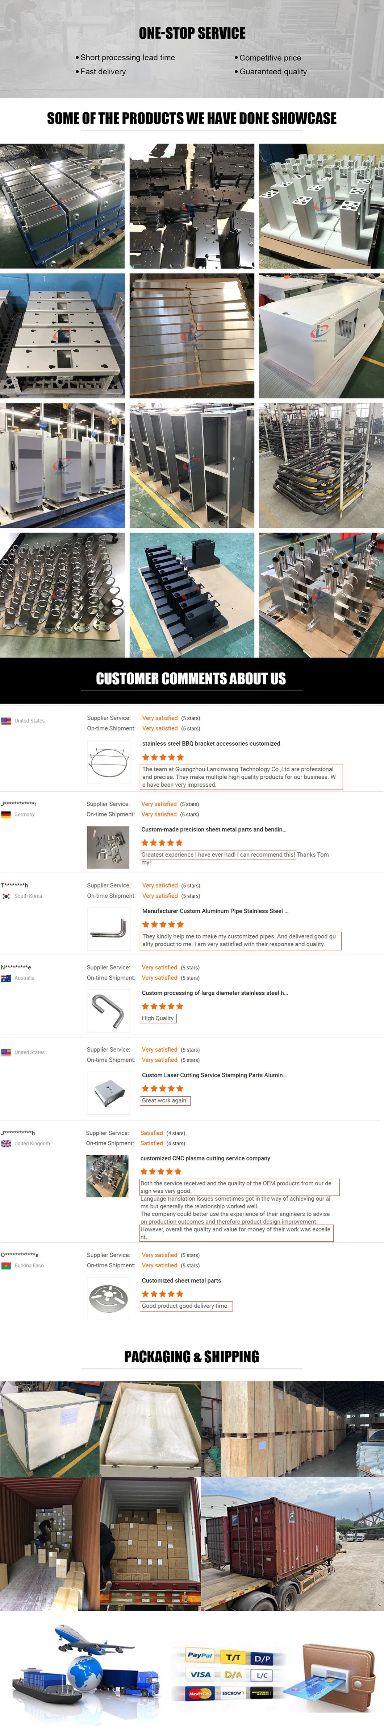Image resolution: width=384 pixels, height=1735 pixels.
Task: Click the L/C payment method icon
Action: (262, 1675)
